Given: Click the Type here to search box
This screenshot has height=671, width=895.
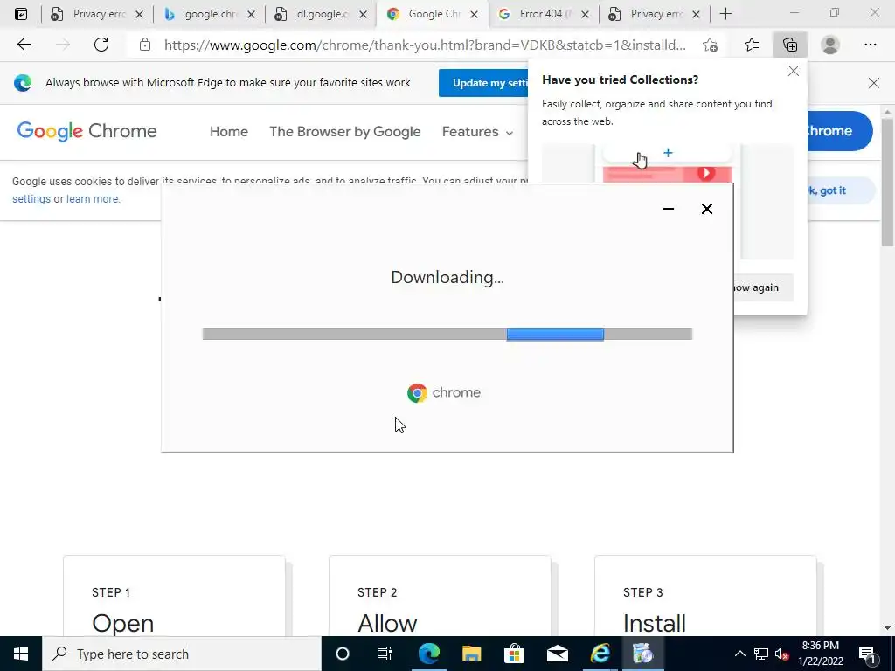Looking at the screenshot, I should pyautogui.click(x=182, y=654).
